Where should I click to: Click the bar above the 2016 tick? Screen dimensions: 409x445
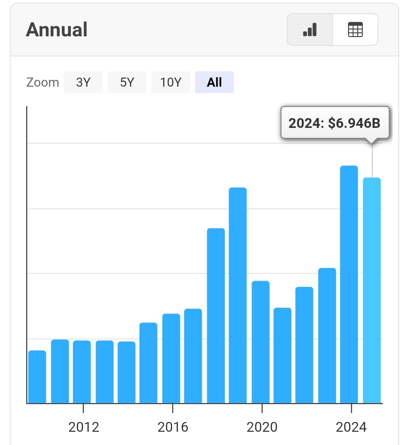click(171, 358)
